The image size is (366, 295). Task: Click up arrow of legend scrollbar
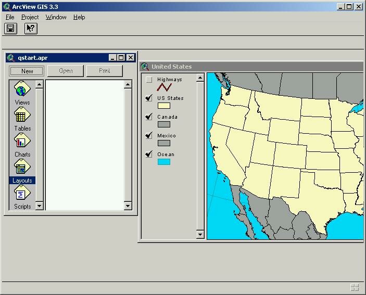(200, 78)
